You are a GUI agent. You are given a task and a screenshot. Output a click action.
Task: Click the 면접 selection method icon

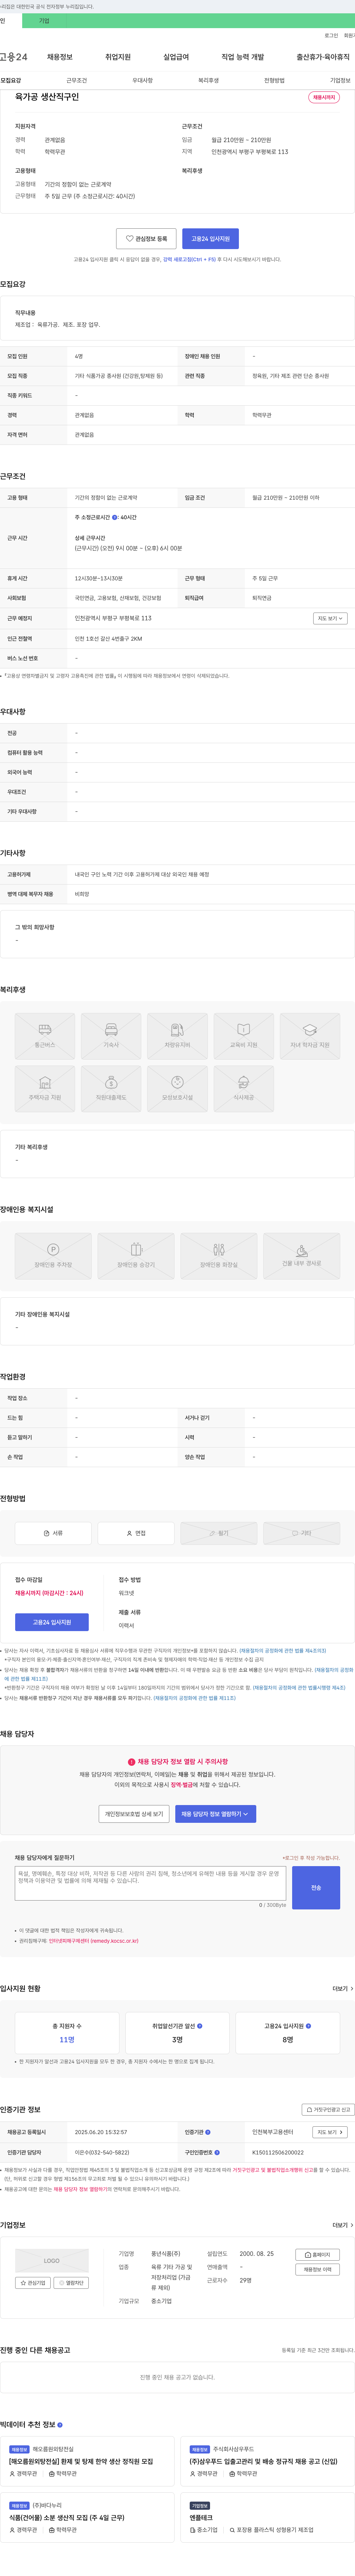[136, 1533]
